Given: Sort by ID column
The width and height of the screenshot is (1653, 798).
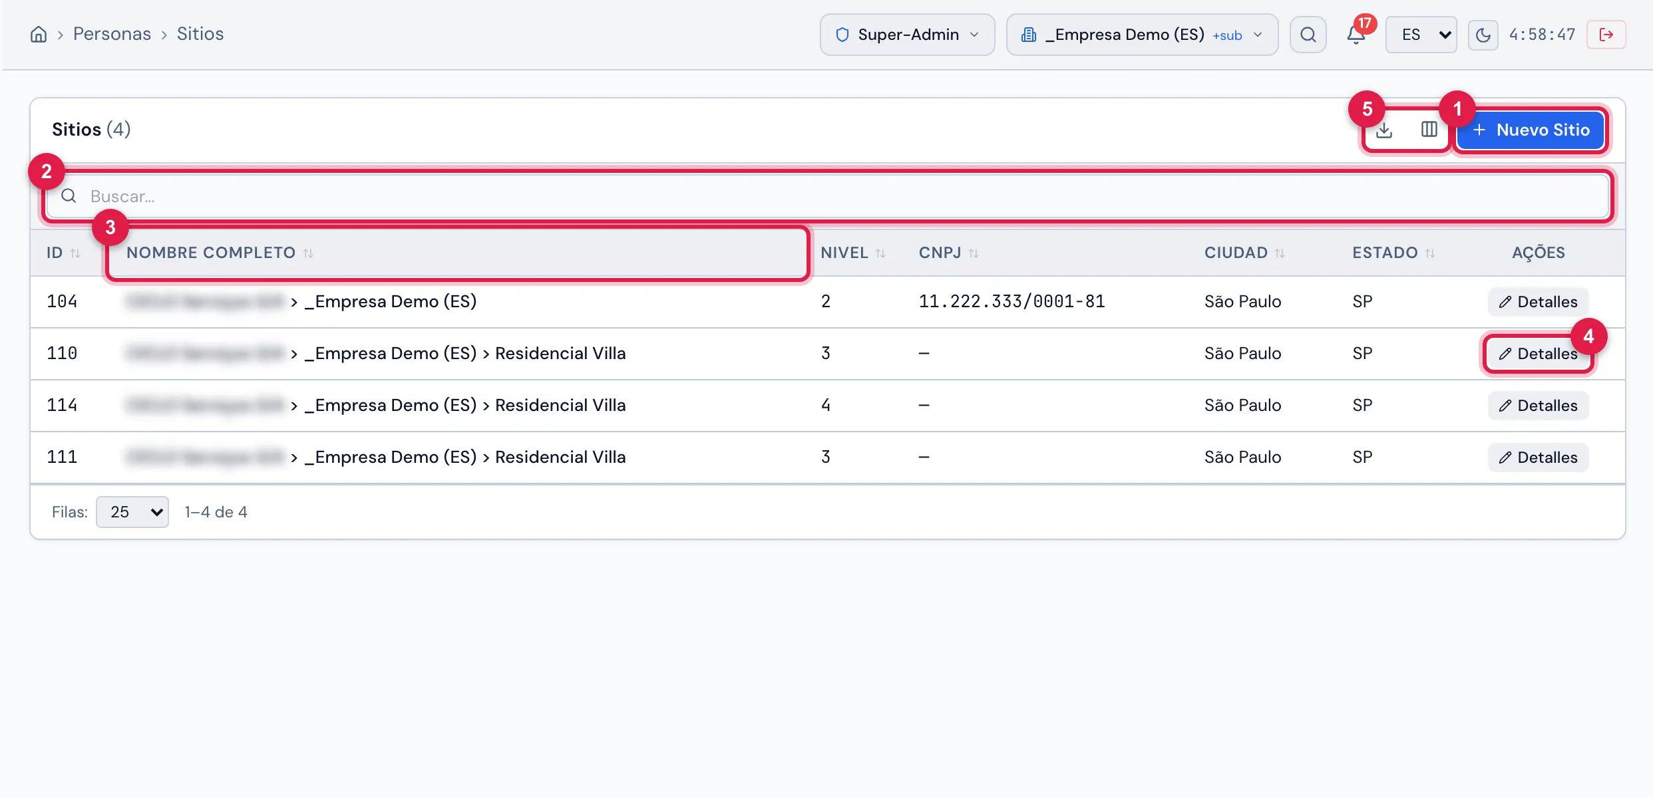Looking at the screenshot, I should (63, 253).
